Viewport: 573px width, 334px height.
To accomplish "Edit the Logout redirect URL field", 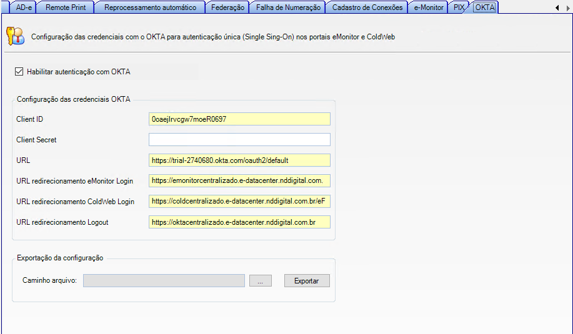I will 239,222.
